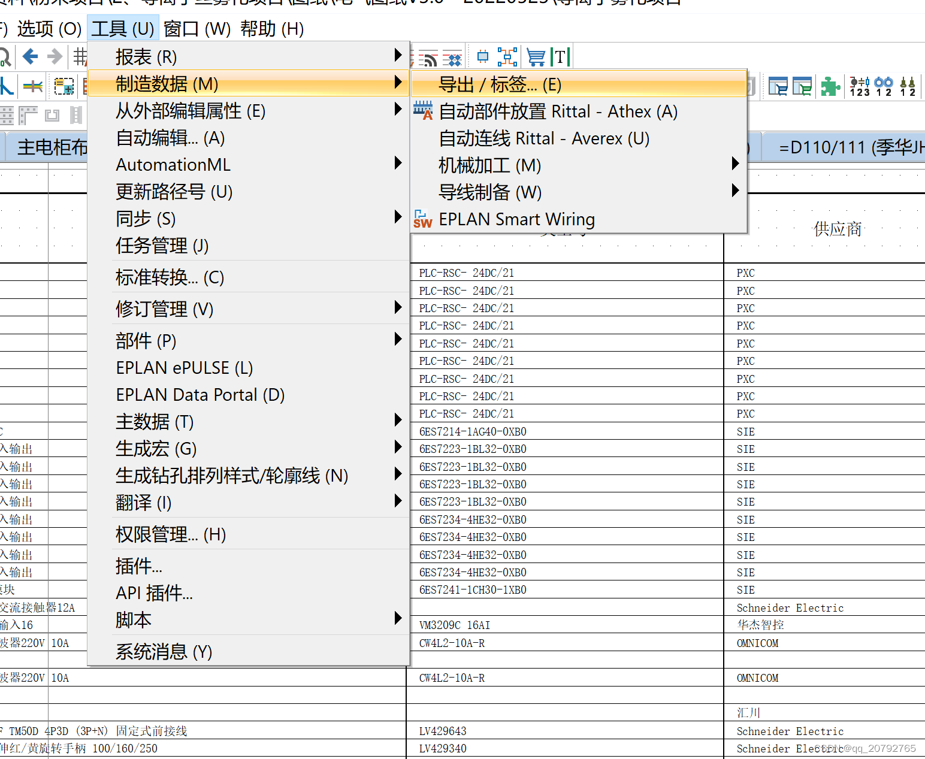
Task: Click the colored cable connection toolbar icon
Action: click(33, 87)
